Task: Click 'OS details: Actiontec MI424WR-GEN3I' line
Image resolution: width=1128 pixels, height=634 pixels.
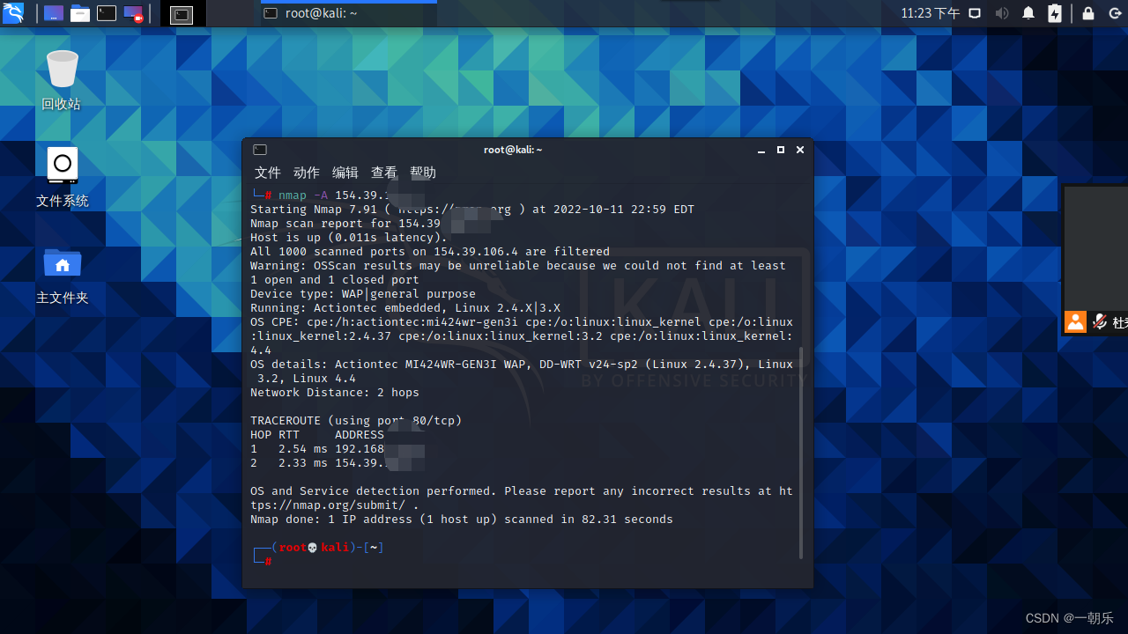Action: pos(522,372)
